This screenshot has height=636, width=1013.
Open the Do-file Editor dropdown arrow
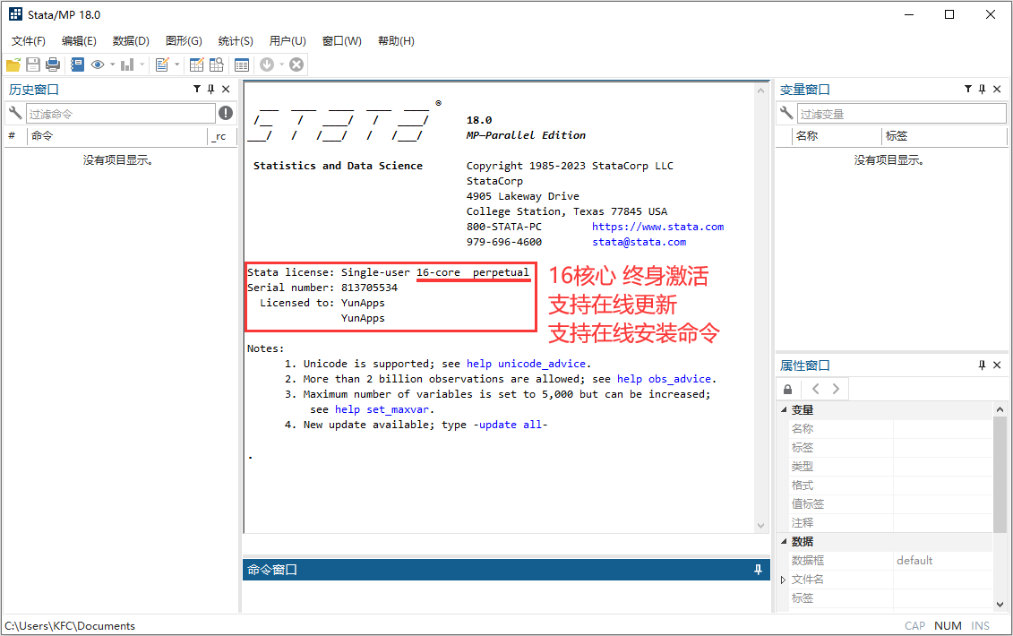[177, 64]
